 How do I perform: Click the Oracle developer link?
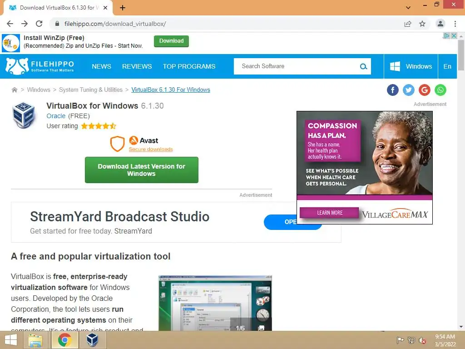point(56,116)
